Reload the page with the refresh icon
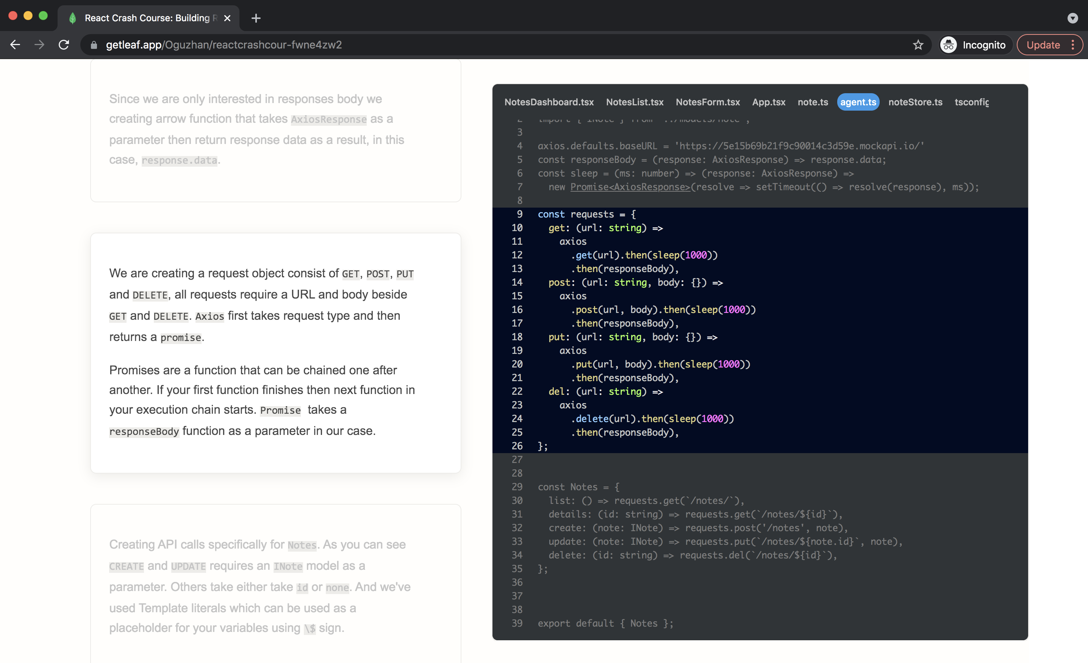Screen dimensions: 1088x663 click(x=64, y=45)
